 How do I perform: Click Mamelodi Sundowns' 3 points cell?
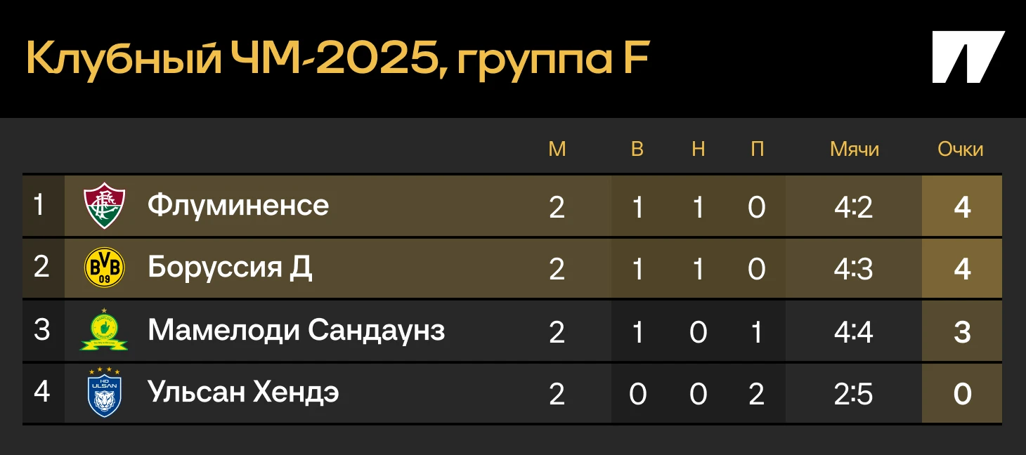click(962, 331)
